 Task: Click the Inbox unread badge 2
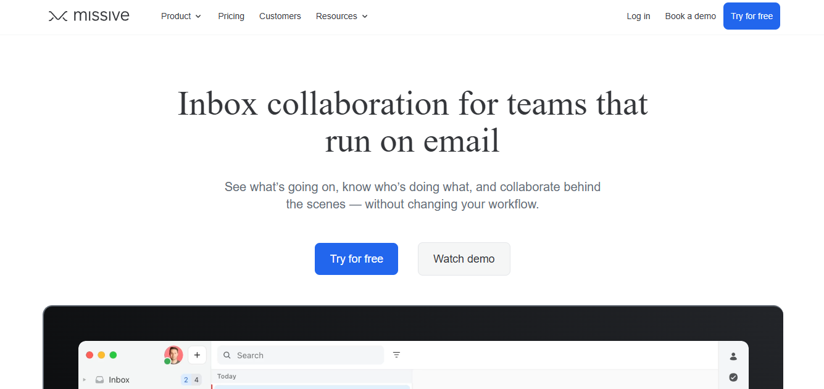click(x=186, y=380)
